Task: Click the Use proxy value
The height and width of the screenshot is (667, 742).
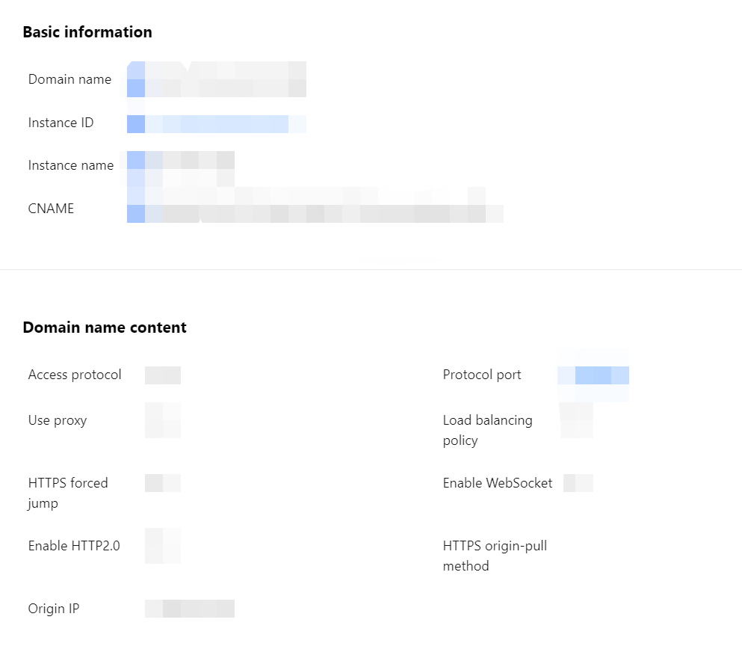Action: [163, 420]
